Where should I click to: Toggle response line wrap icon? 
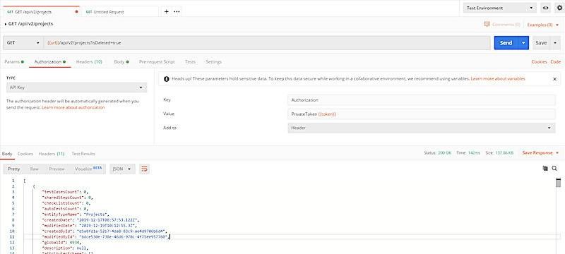click(x=144, y=169)
